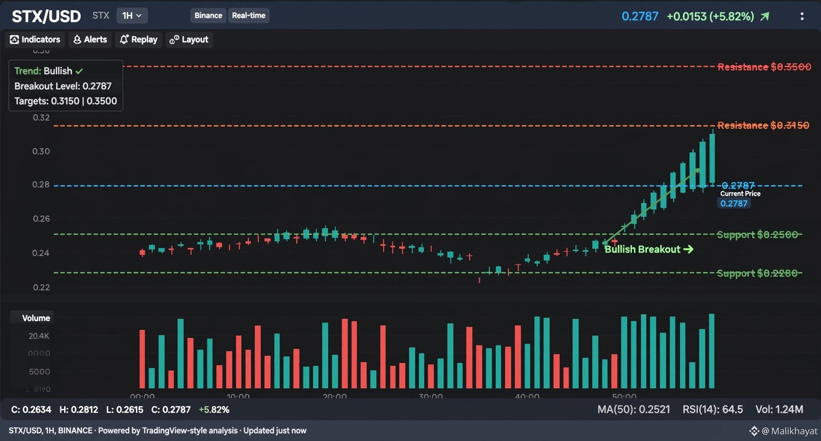Toggle the Real-time data tag
Image resolution: width=821 pixels, height=441 pixels.
249,16
